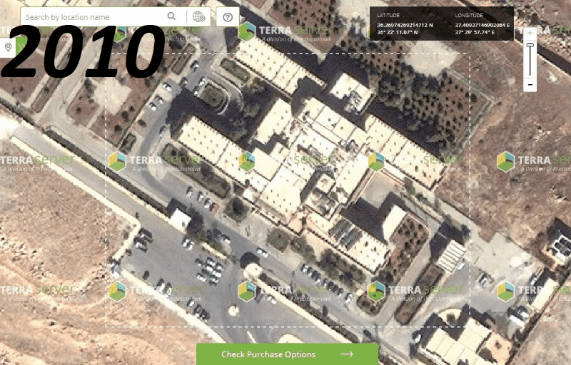Select the longitude DMS value 37° 29' 57.74" E
Viewport: 571px width, 365px height.
click(x=475, y=32)
